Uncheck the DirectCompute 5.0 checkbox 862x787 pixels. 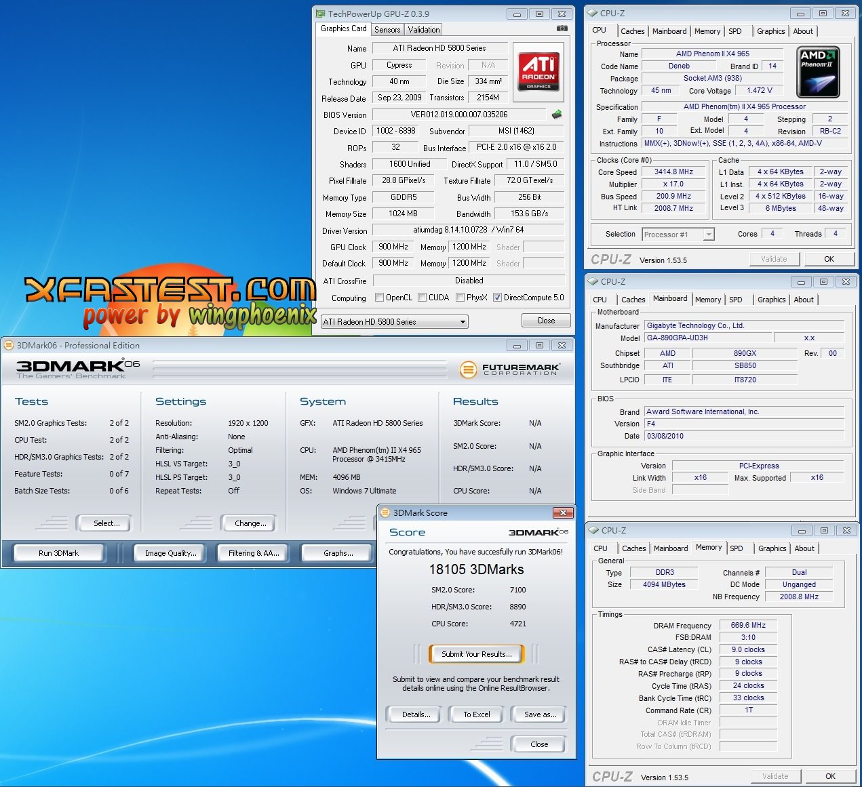(x=498, y=297)
